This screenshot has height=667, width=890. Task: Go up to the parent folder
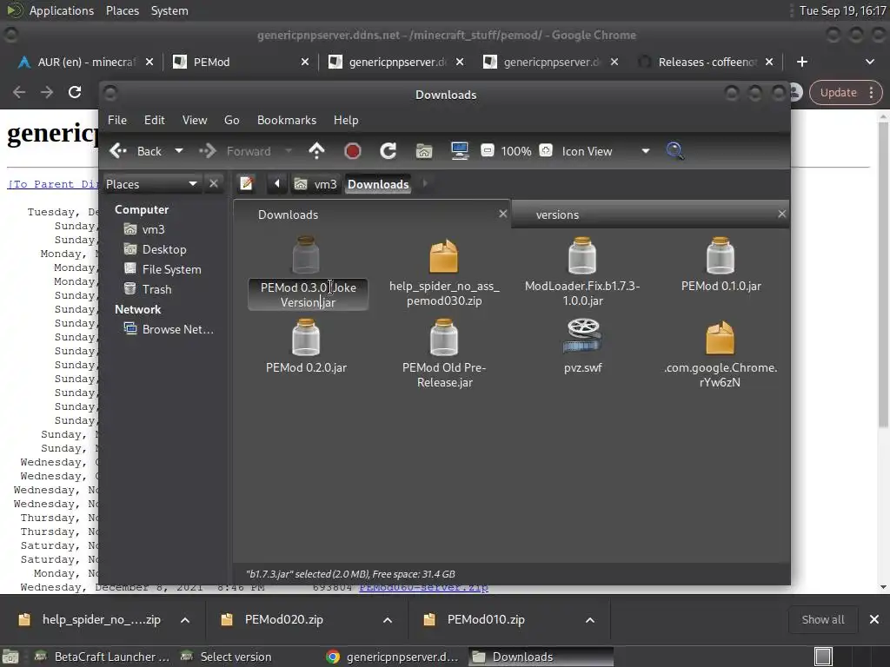click(x=316, y=151)
